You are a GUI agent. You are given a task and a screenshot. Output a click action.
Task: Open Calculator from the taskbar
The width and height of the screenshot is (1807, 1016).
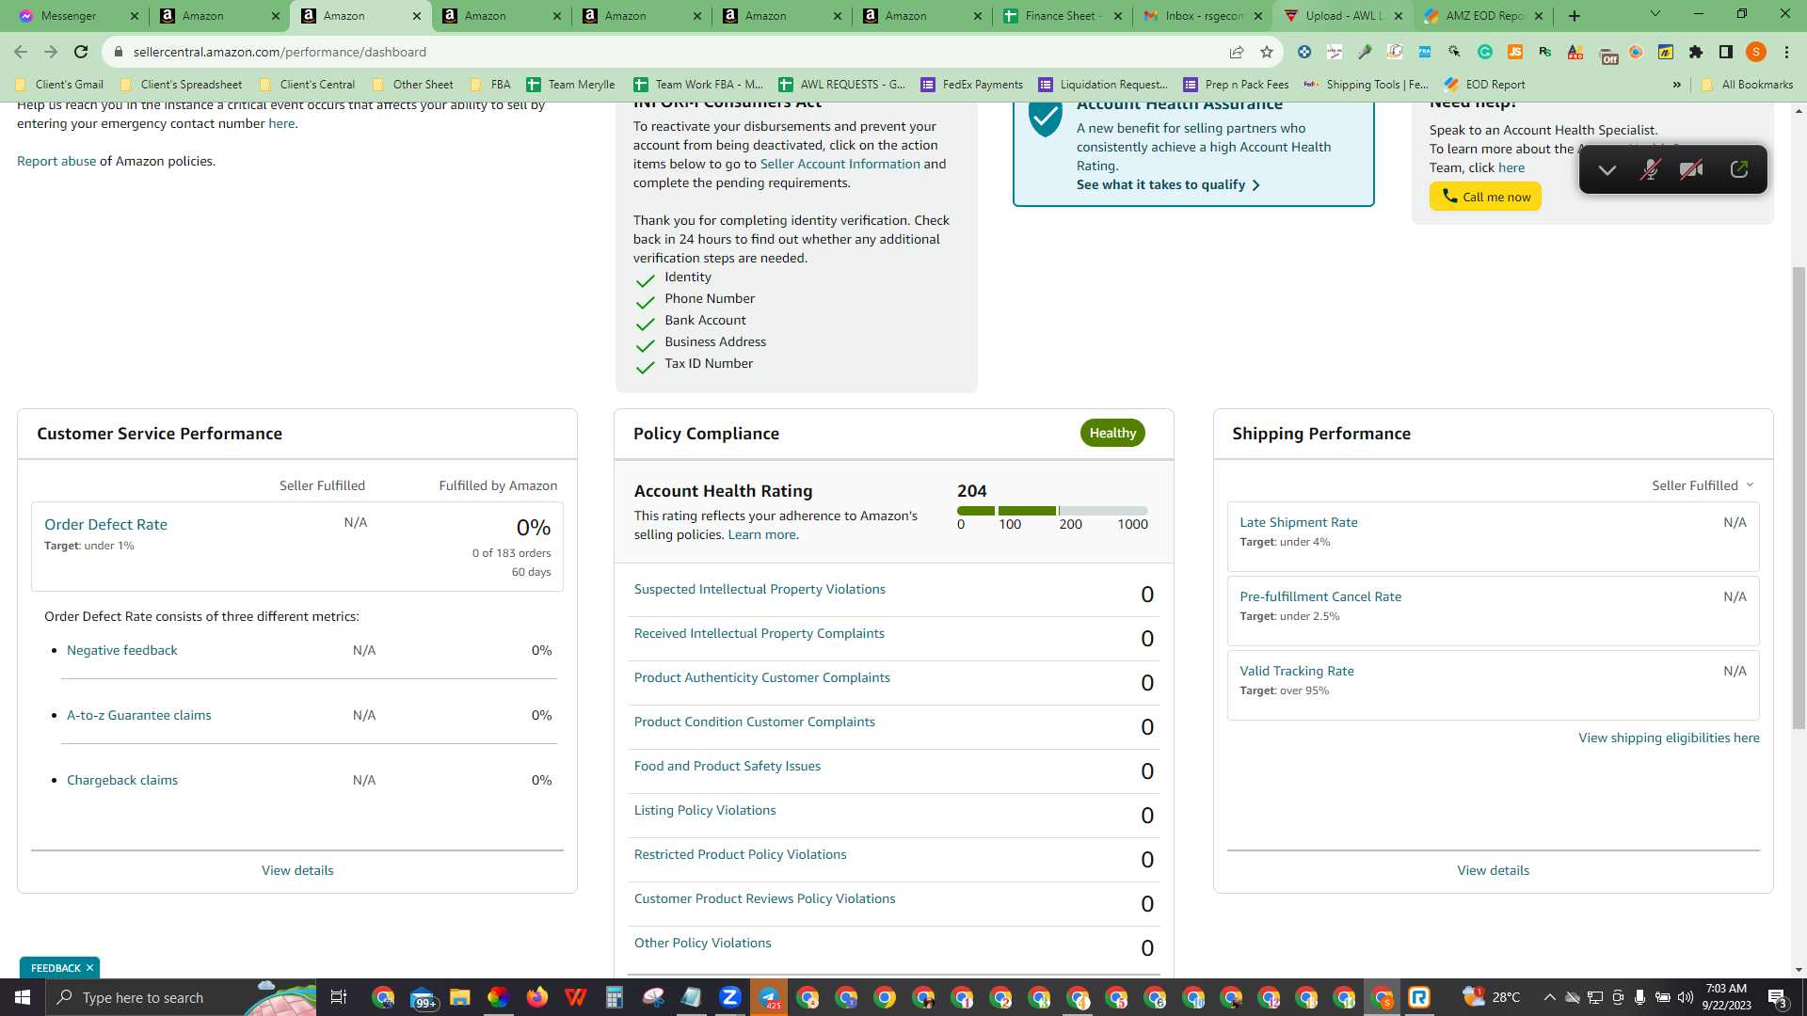click(615, 997)
